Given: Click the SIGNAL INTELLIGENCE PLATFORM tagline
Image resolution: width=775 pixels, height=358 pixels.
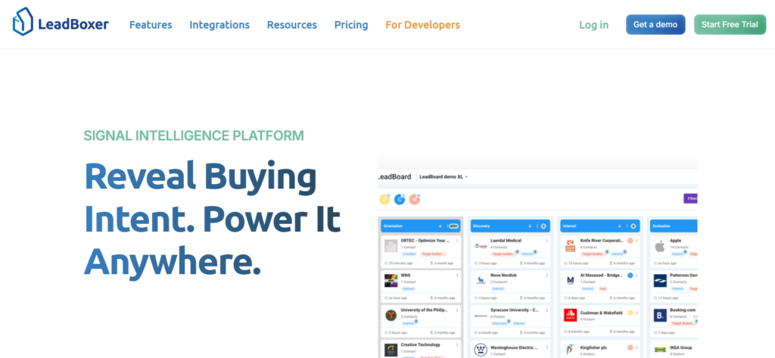Looking at the screenshot, I should coord(194,135).
